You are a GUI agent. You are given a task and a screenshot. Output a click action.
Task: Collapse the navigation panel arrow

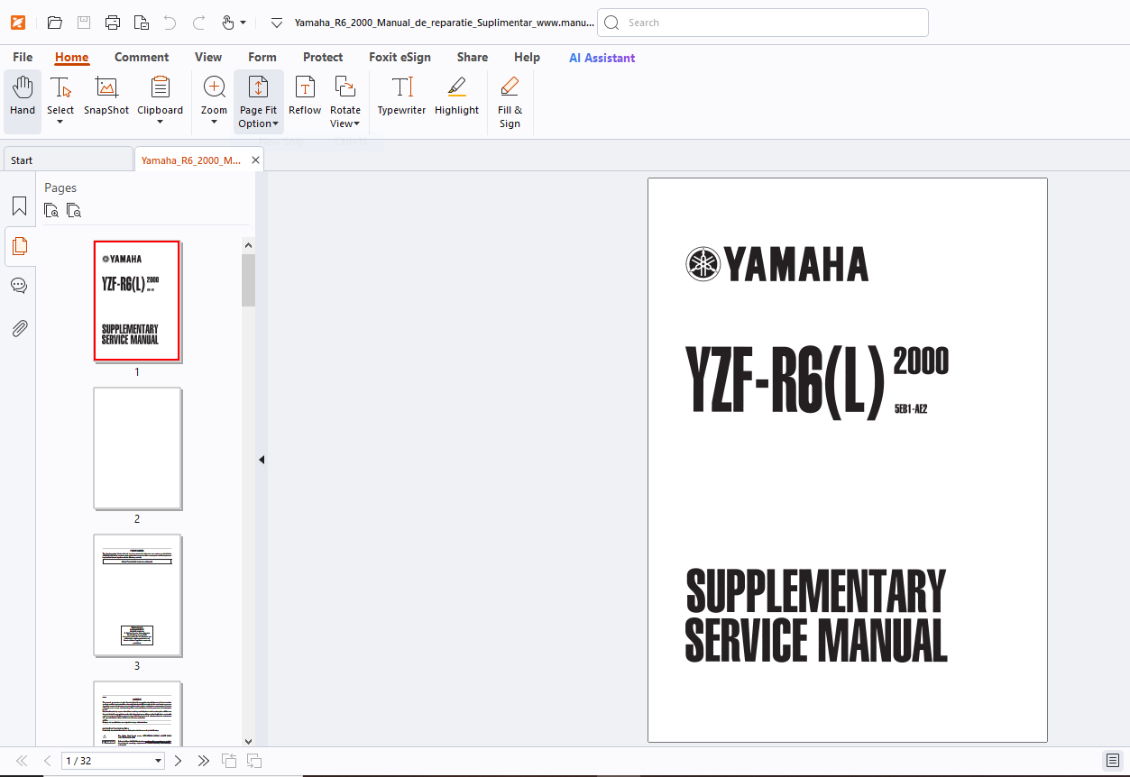coord(262,460)
